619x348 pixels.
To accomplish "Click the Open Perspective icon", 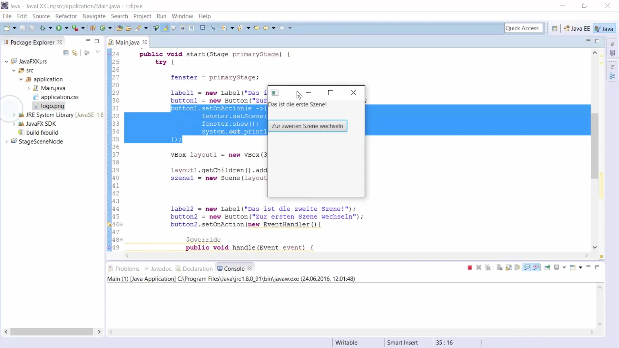I will tap(555, 28).
